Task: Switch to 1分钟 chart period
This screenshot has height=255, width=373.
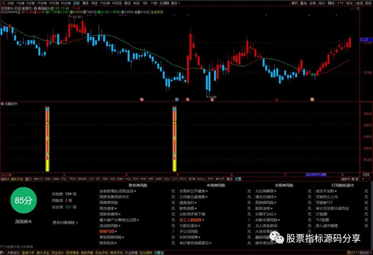Action: tap(20, 3)
